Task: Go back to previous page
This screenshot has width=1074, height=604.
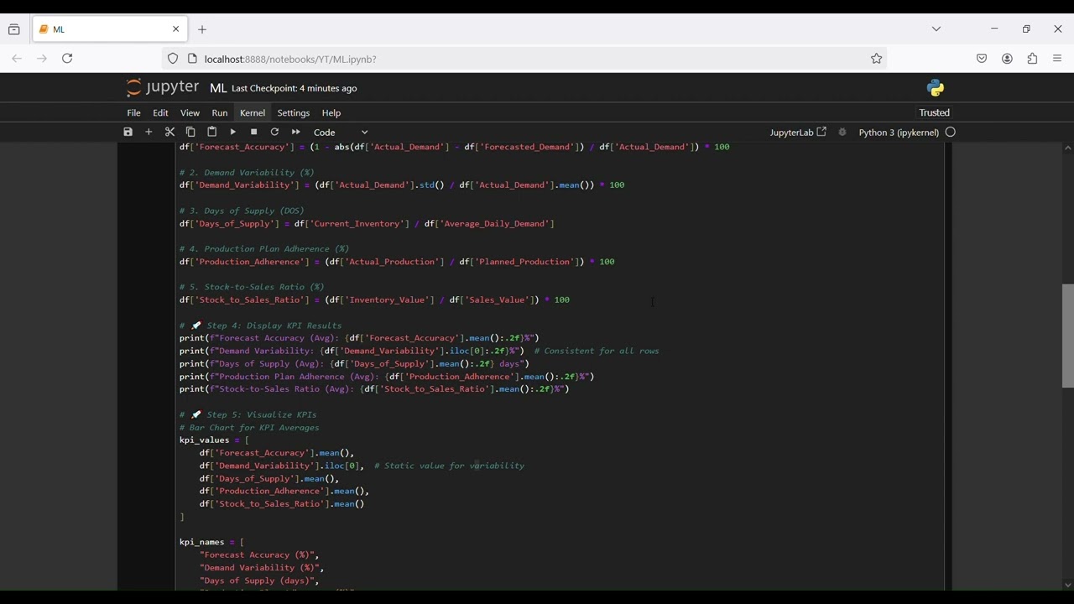Action: (17, 59)
